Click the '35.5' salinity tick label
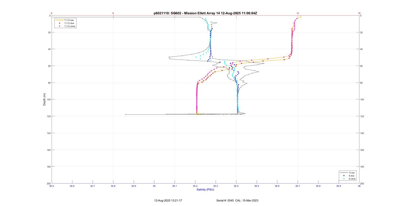This screenshot has width=397, height=206. point(257,186)
